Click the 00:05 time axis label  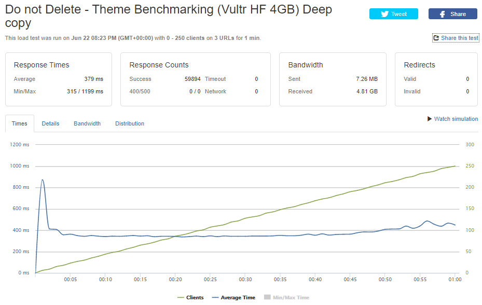coord(71,280)
